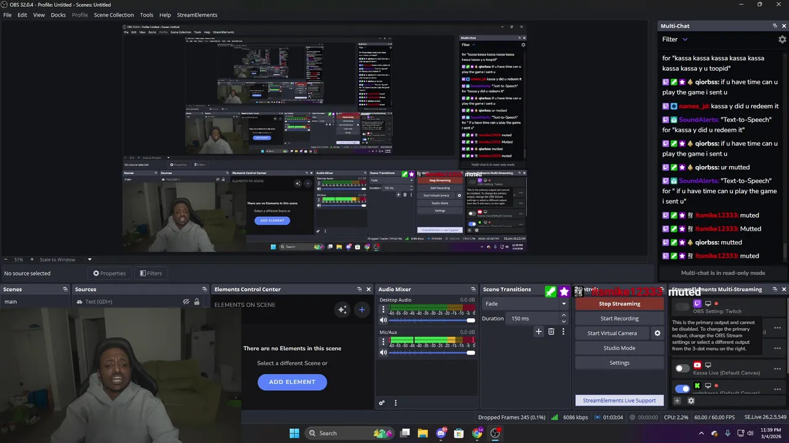The width and height of the screenshot is (789, 443).
Task: Remove scene transition with trash icon
Action: point(551,332)
